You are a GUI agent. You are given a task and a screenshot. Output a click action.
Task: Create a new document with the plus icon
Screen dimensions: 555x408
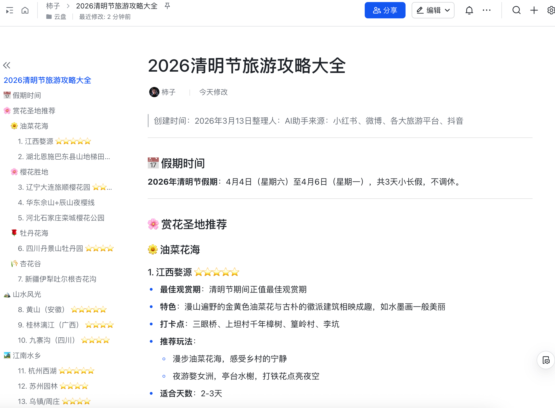(x=534, y=10)
